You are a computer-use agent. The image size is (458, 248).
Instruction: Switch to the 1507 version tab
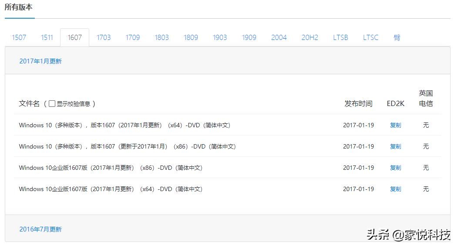coord(19,37)
